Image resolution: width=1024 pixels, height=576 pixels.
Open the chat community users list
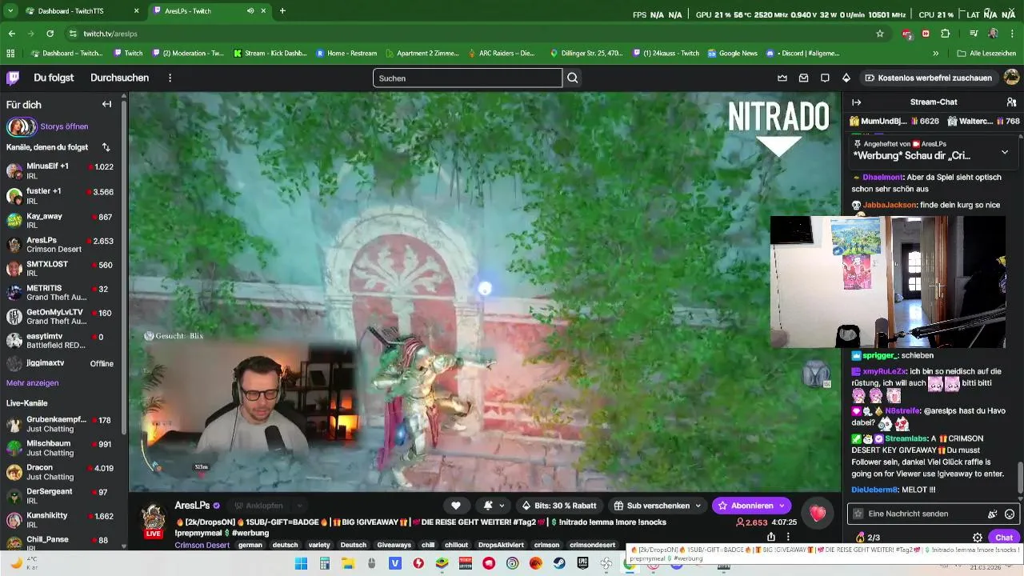1011,102
